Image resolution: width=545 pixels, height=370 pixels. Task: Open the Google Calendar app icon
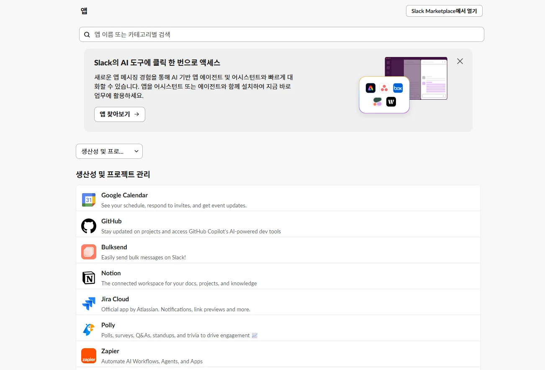point(89,200)
